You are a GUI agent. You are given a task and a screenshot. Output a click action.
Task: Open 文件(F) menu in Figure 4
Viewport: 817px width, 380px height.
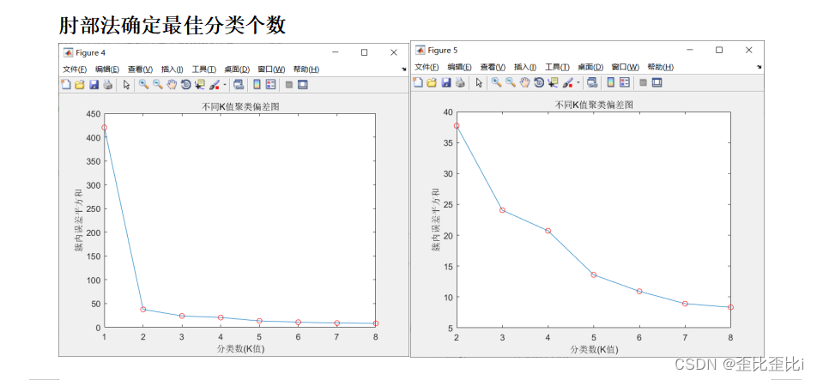[75, 69]
